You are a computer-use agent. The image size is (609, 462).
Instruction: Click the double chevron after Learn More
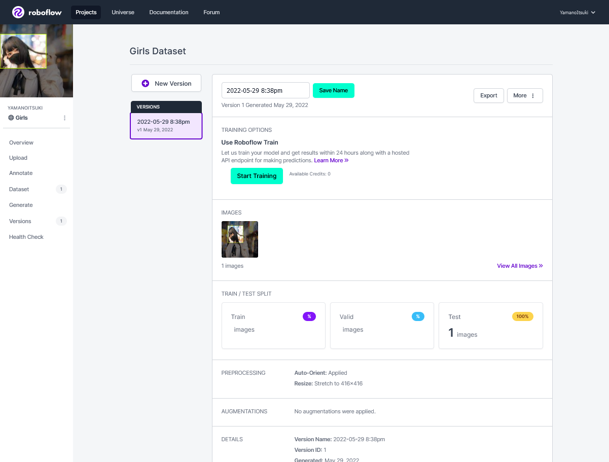(x=347, y=160)
